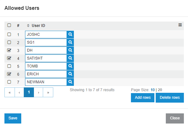Click the NEWMAN user ID field
The width and height of the screenshot is (188, 127).
coord(46,82)
